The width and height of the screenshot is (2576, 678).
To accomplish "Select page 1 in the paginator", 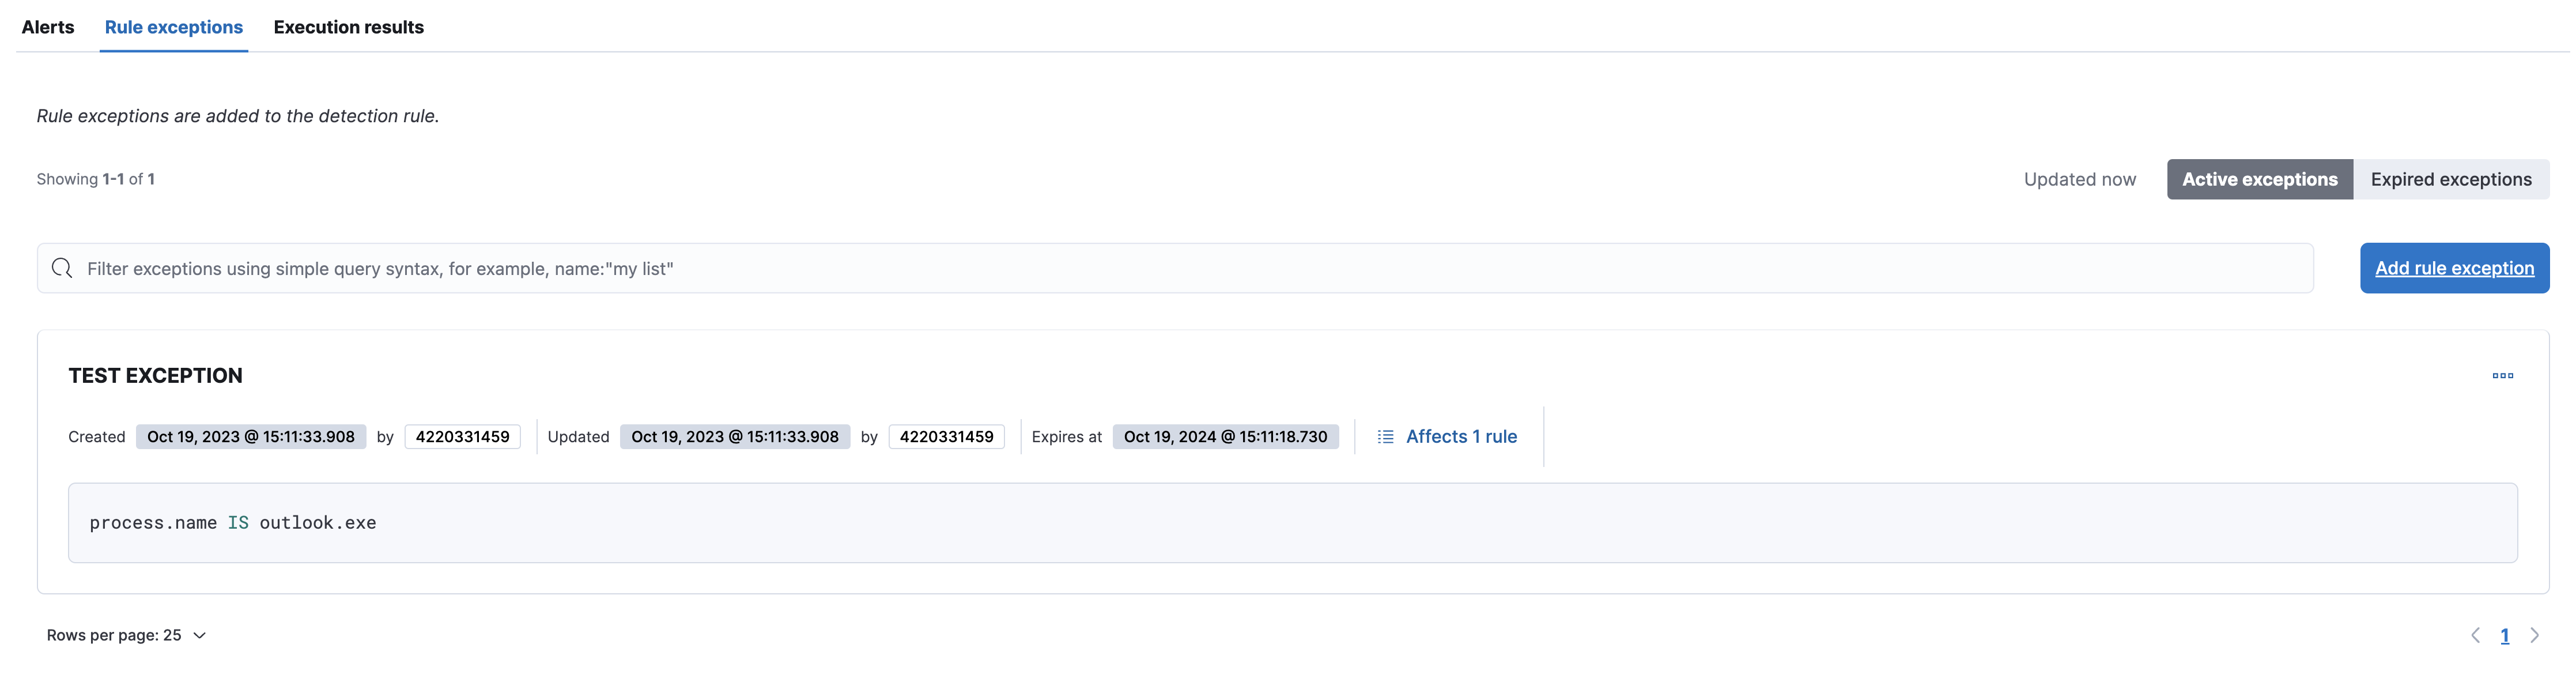I will pos(2505,635).
